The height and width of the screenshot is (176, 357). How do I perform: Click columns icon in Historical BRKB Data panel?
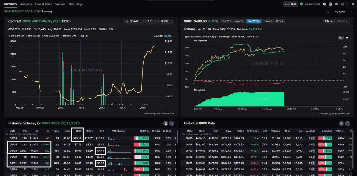tap(342, 123)
